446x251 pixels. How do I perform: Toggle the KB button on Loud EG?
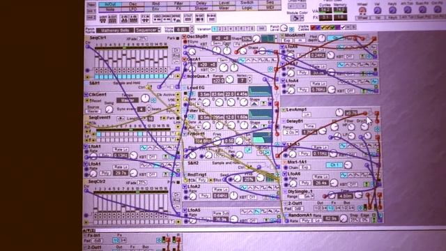[x=192, y=94]
